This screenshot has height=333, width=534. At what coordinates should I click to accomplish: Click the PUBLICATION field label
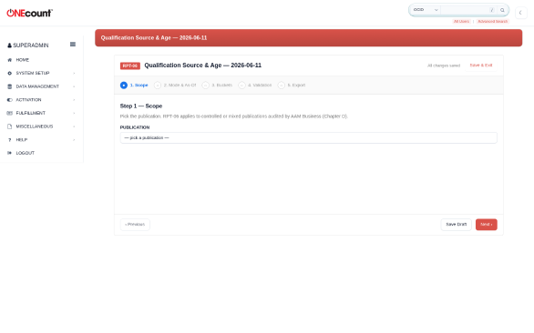(135, 127)
